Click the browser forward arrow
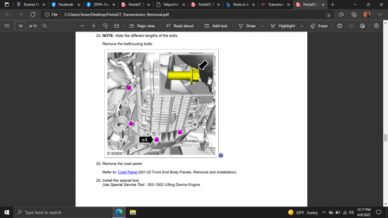 [x=20, y=15]
